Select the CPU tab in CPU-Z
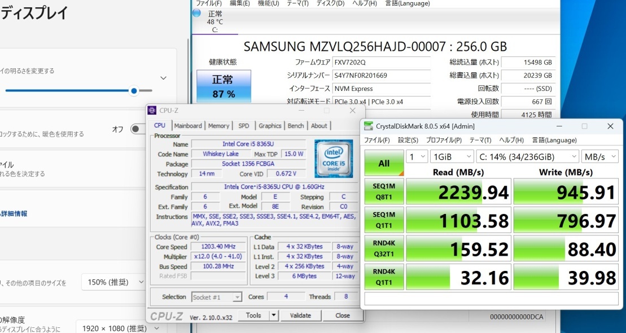Image resolution: width=626 pixels, height=333 pixels. pos(160,125)
